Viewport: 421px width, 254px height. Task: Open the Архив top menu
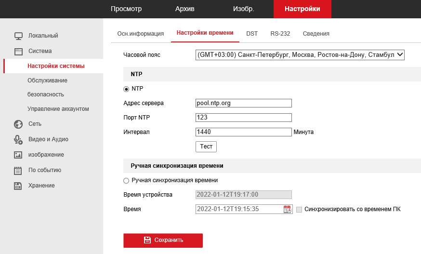pyautogui.click(x=184, y=9)
